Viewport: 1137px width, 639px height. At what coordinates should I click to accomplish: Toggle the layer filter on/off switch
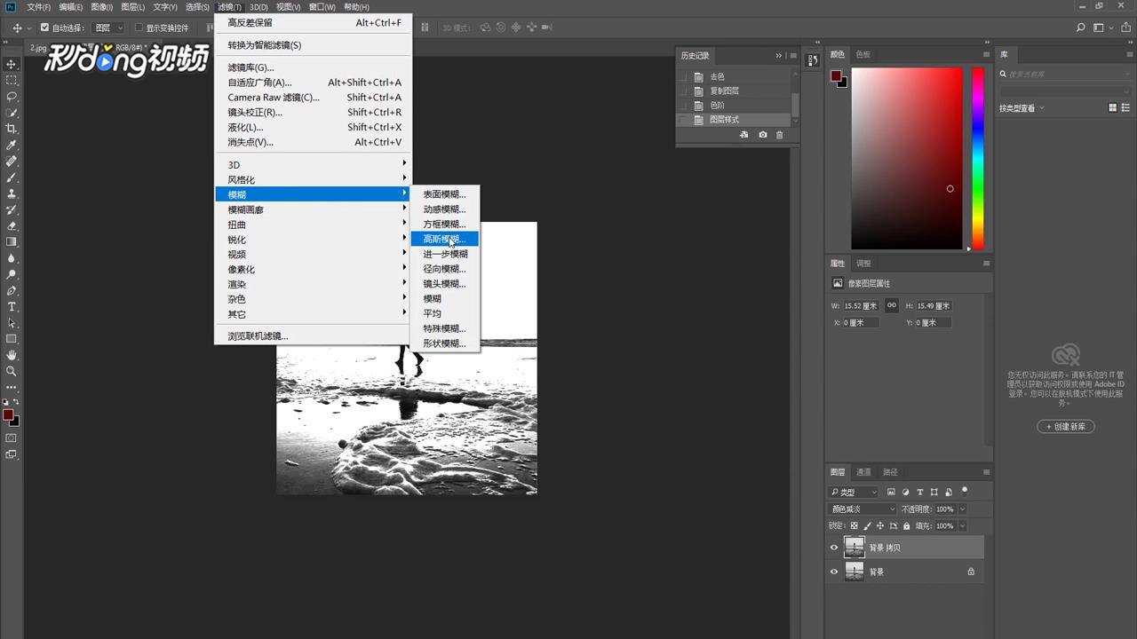(x=965, y=491)
